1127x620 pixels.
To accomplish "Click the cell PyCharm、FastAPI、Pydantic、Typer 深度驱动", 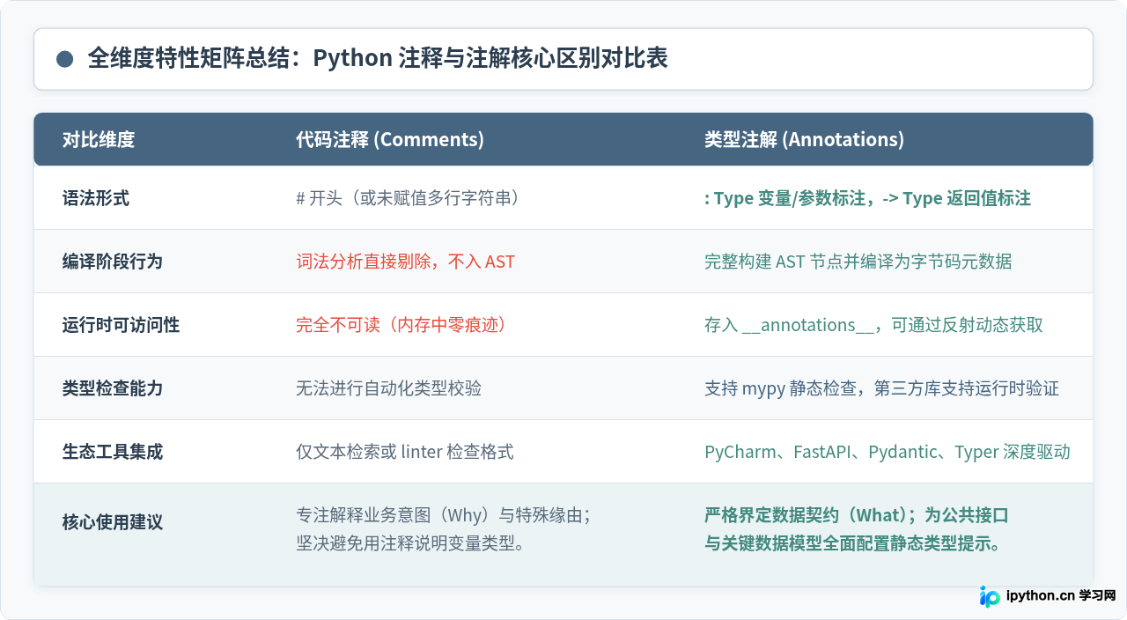I will (x=888, y=452).
